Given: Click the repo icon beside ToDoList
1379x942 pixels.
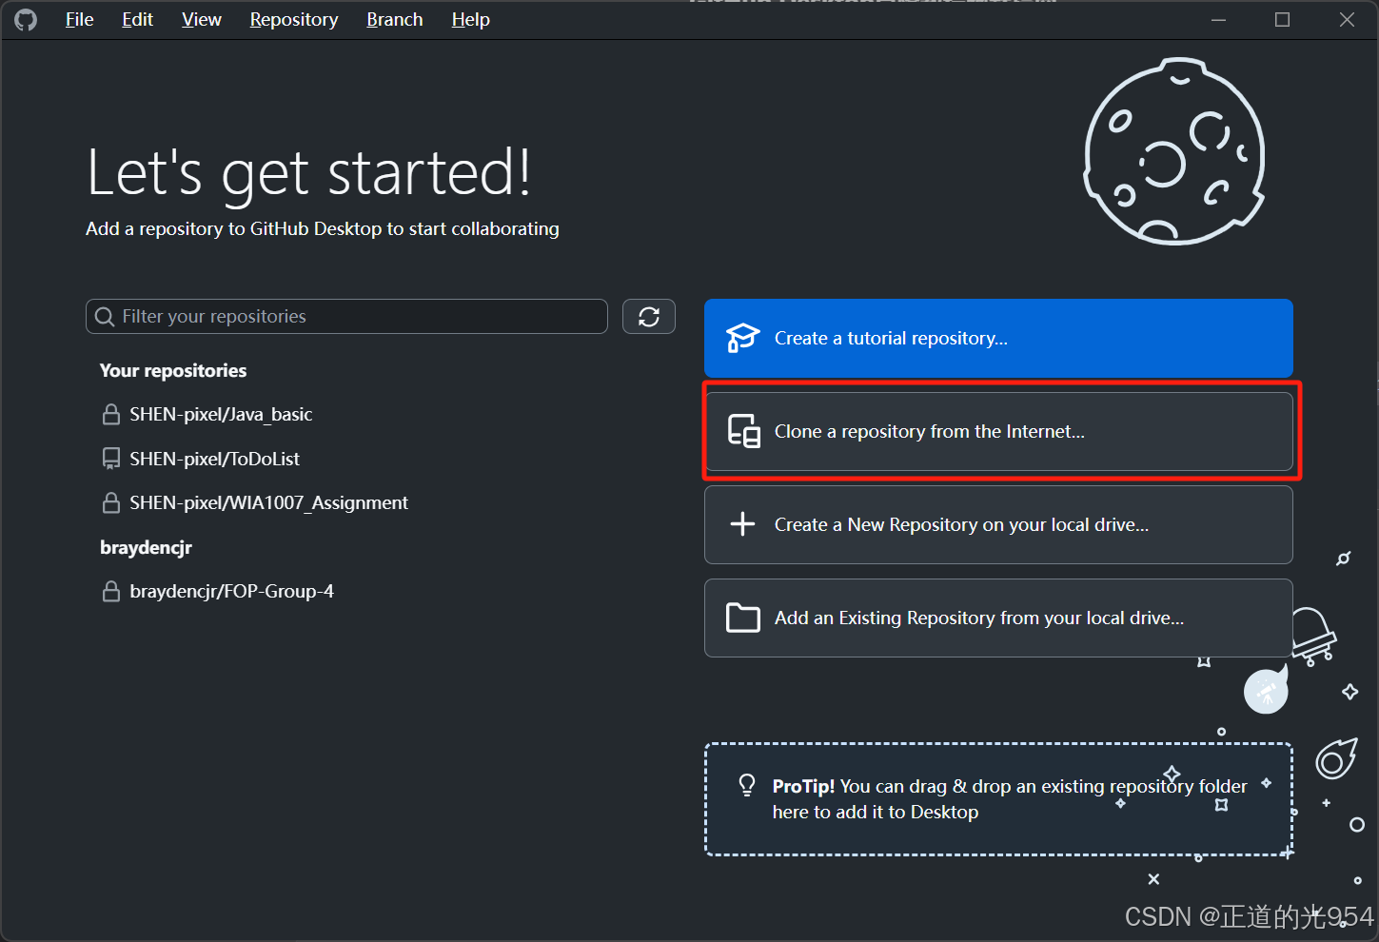Looking at the screenshot, I should tap(111, 459).
